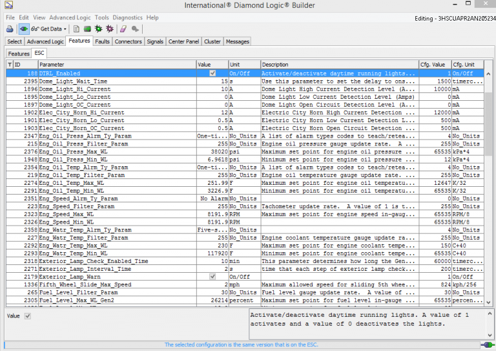This screenshot has height=351, width=496.
Task: Click the printer icon in the toolbar
Action: click(10, 29)
